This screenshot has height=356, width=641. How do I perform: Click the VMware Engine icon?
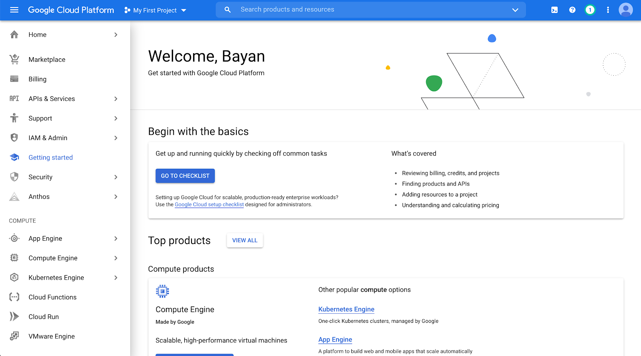tap(14, 336)
